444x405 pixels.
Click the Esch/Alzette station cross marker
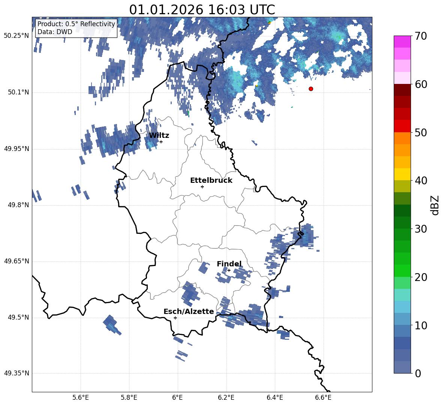[175, 318]
